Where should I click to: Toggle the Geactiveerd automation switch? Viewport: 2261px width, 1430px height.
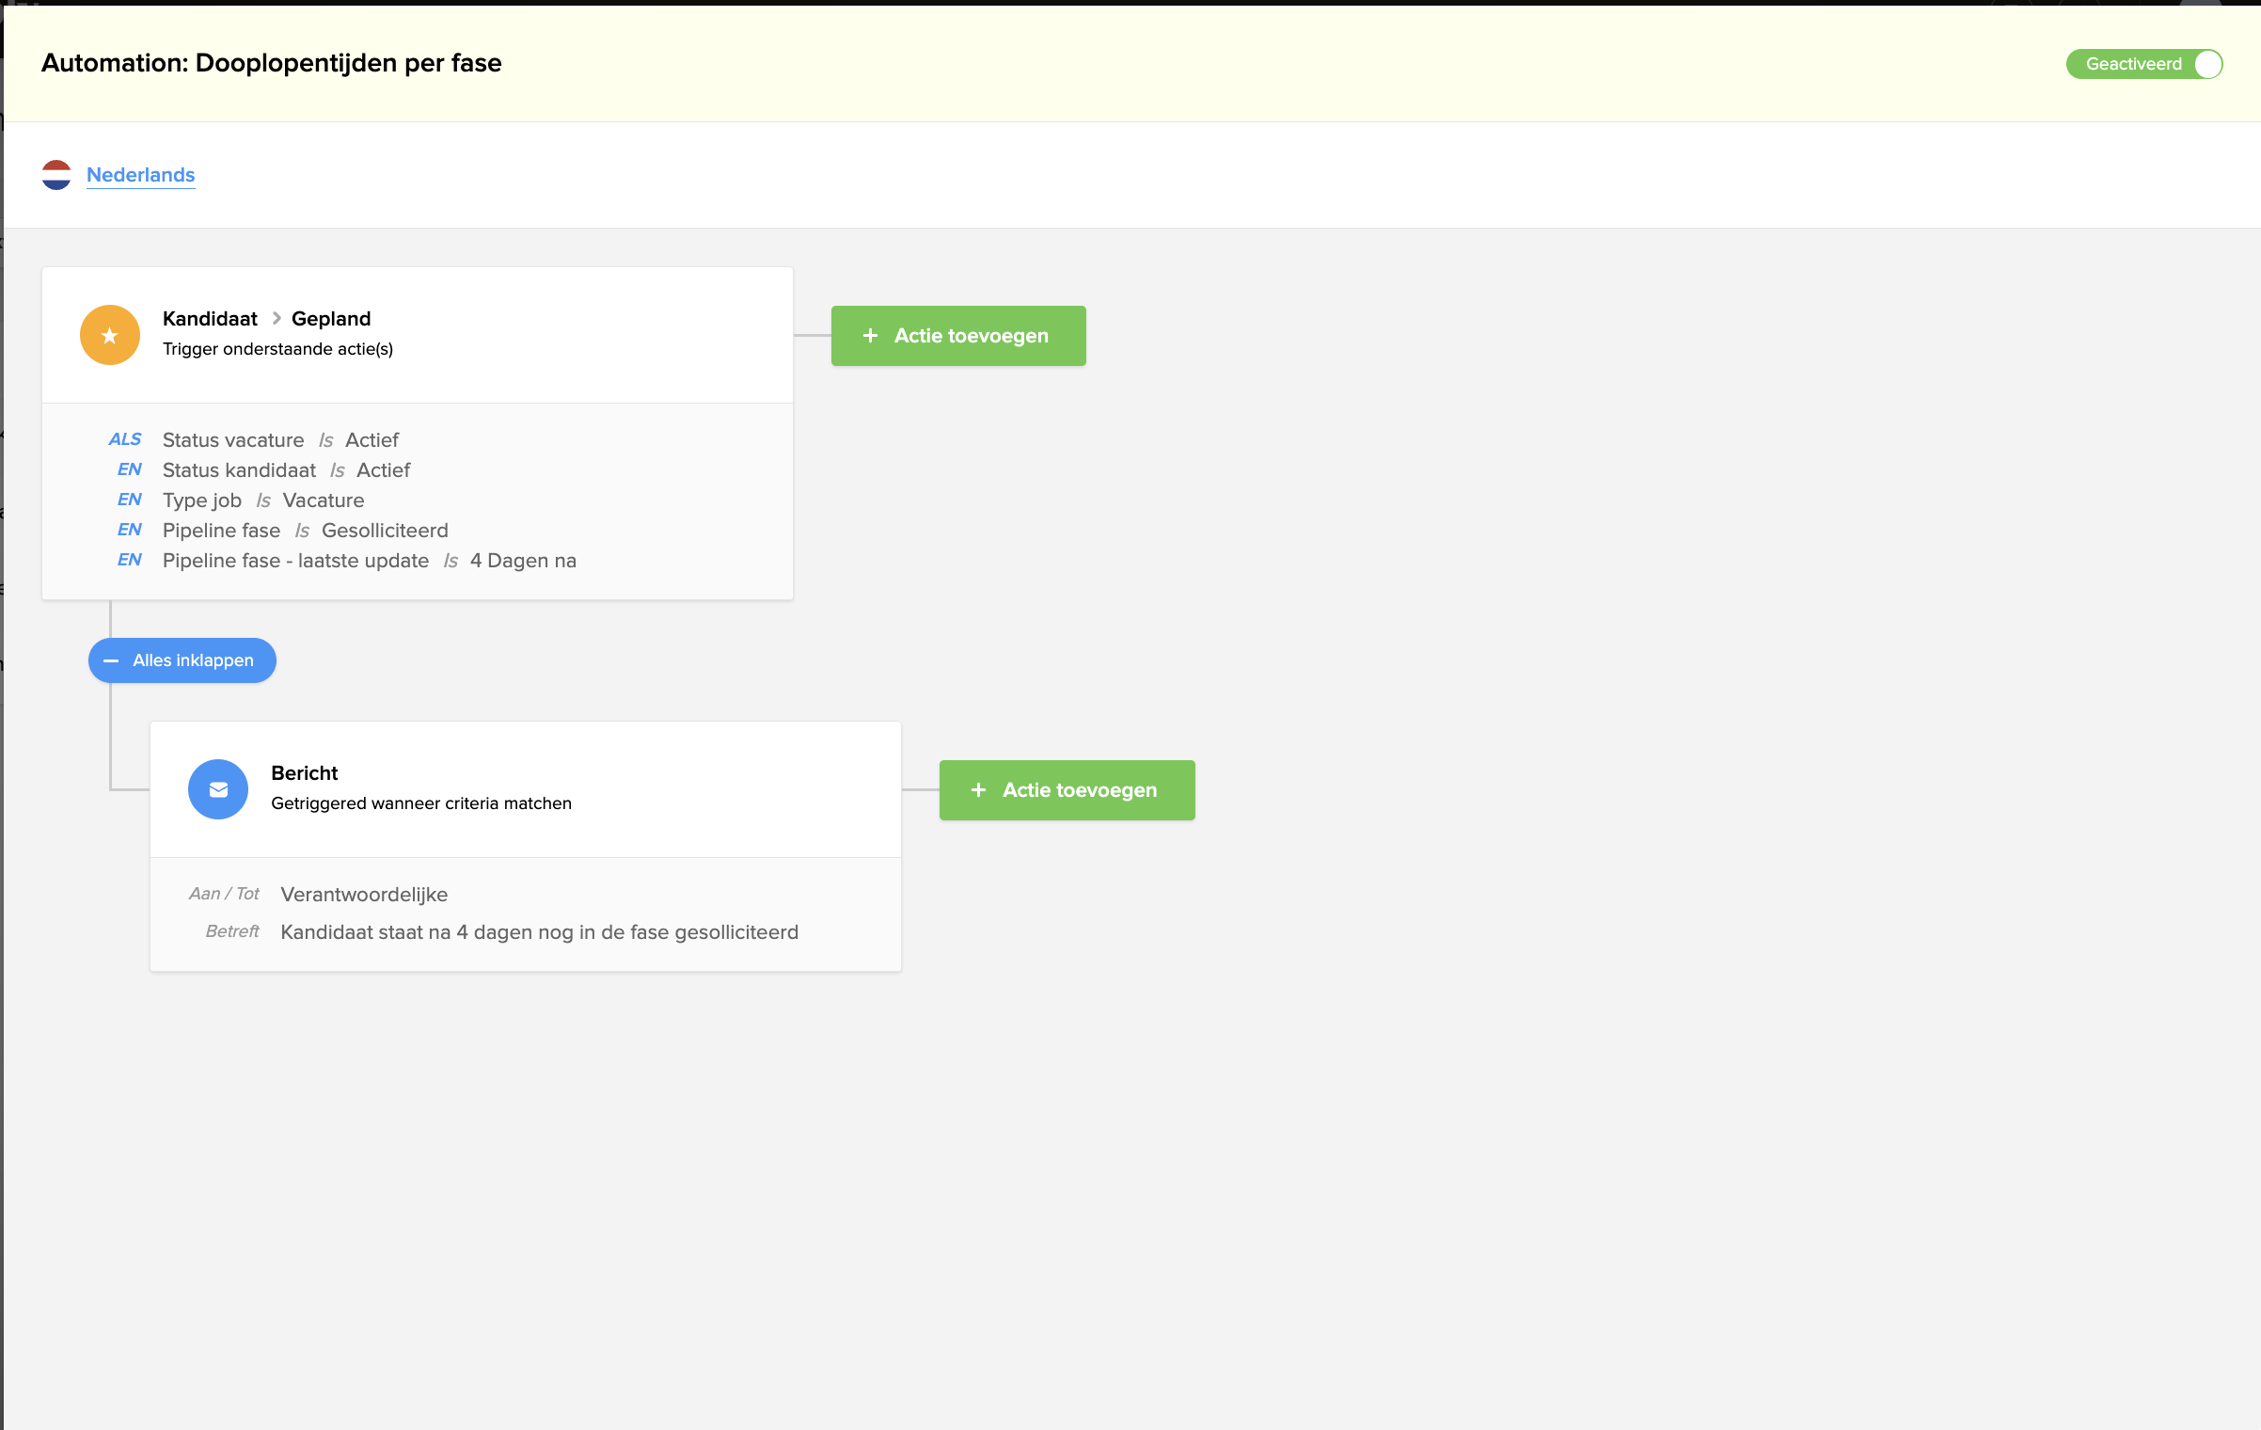coord(2143,64)
